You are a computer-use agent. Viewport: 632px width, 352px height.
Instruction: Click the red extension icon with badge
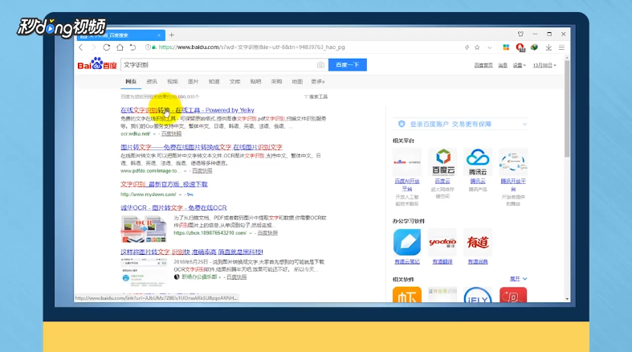point(520,47)
